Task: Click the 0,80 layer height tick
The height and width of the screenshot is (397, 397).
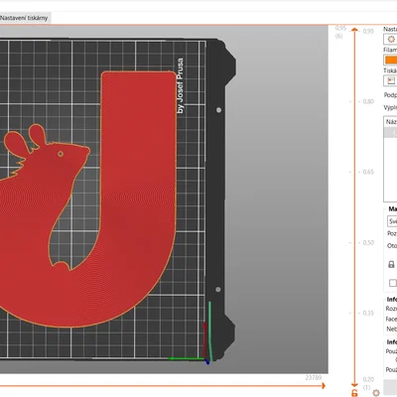Action: pyautogui.click(x=368, y=101)
